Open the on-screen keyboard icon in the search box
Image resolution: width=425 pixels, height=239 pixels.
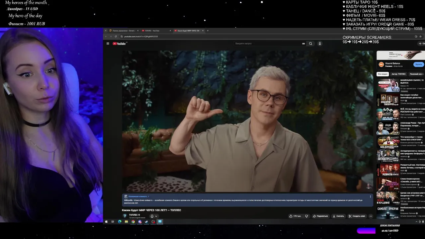click(303, 43)
